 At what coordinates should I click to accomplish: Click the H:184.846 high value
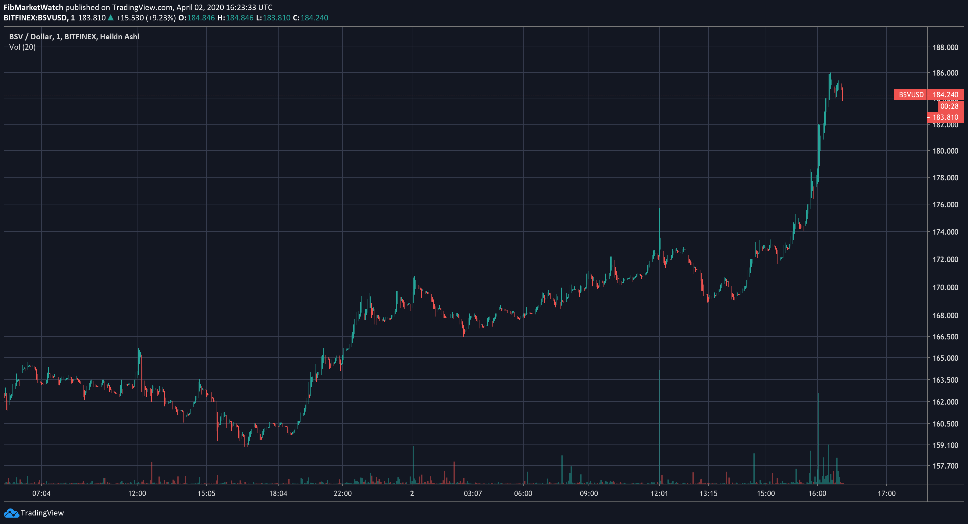point(236,18)
